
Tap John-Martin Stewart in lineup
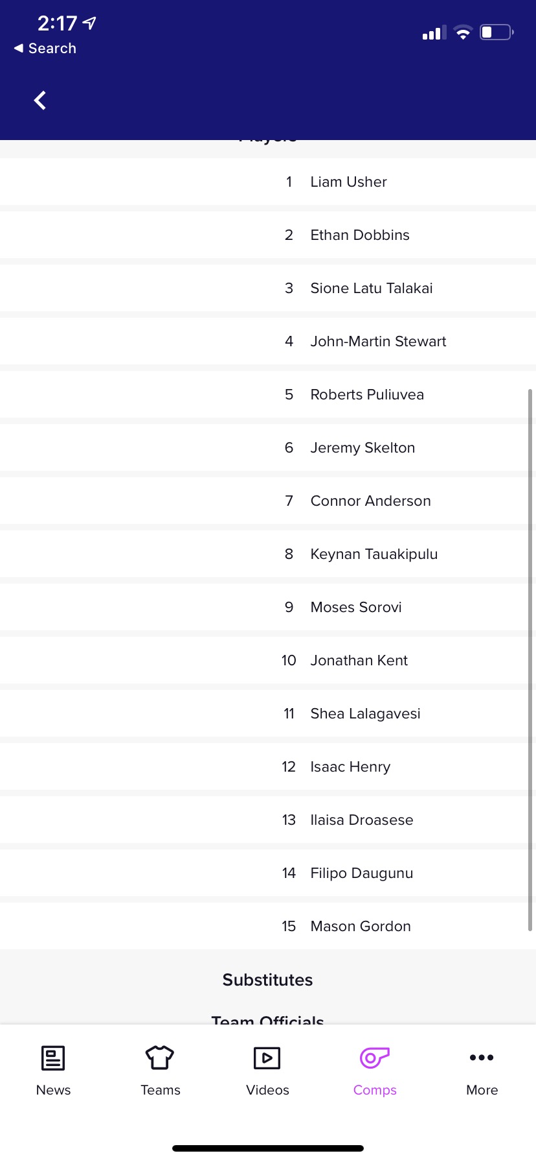point(378,342)
